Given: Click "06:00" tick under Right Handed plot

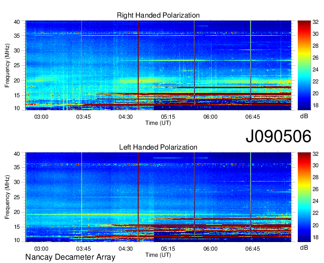Looking at the screenshot, I should click(x=210, y=117).
